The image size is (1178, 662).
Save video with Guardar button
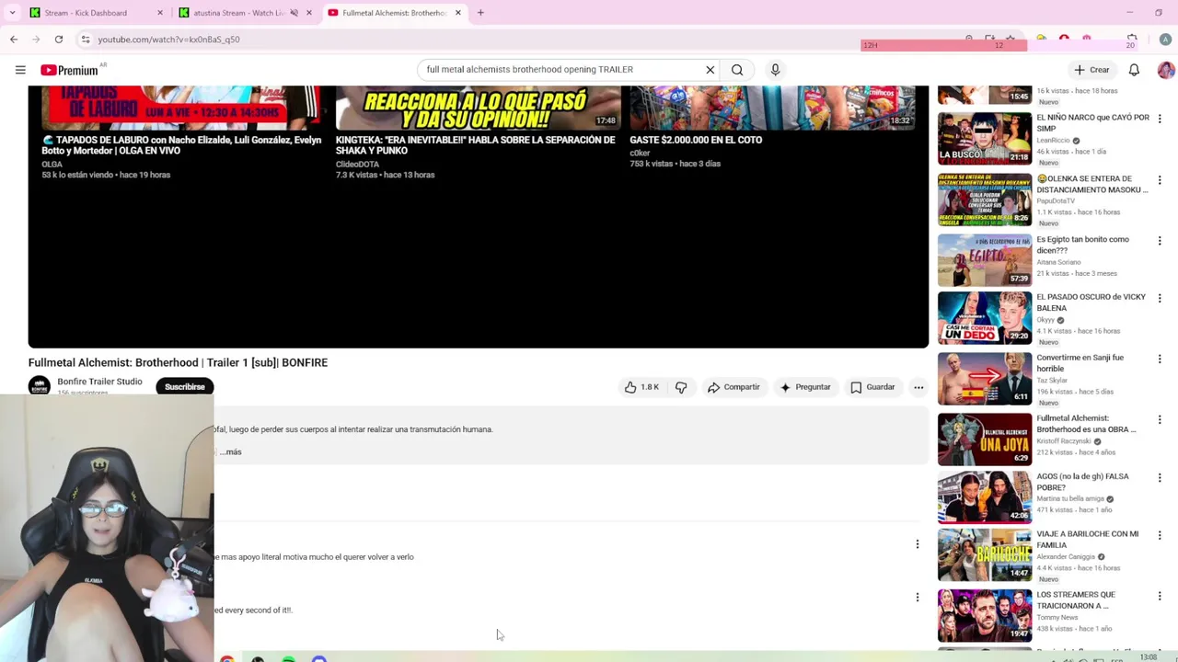[x=872, y=387]
